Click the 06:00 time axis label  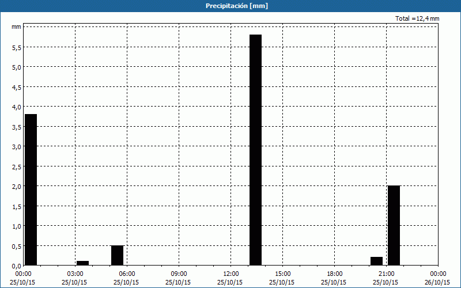click(x=127, y=274)
